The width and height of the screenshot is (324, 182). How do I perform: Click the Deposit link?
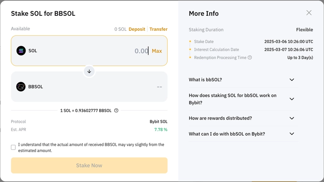137,29
